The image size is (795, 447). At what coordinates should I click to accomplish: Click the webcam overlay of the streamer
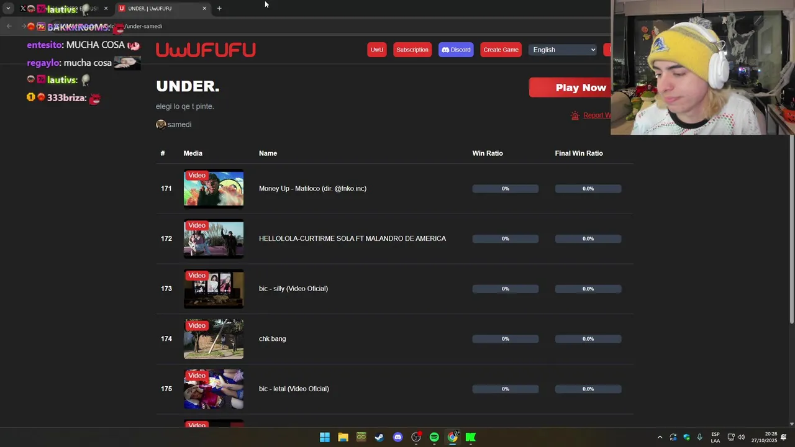pos(703,67)
